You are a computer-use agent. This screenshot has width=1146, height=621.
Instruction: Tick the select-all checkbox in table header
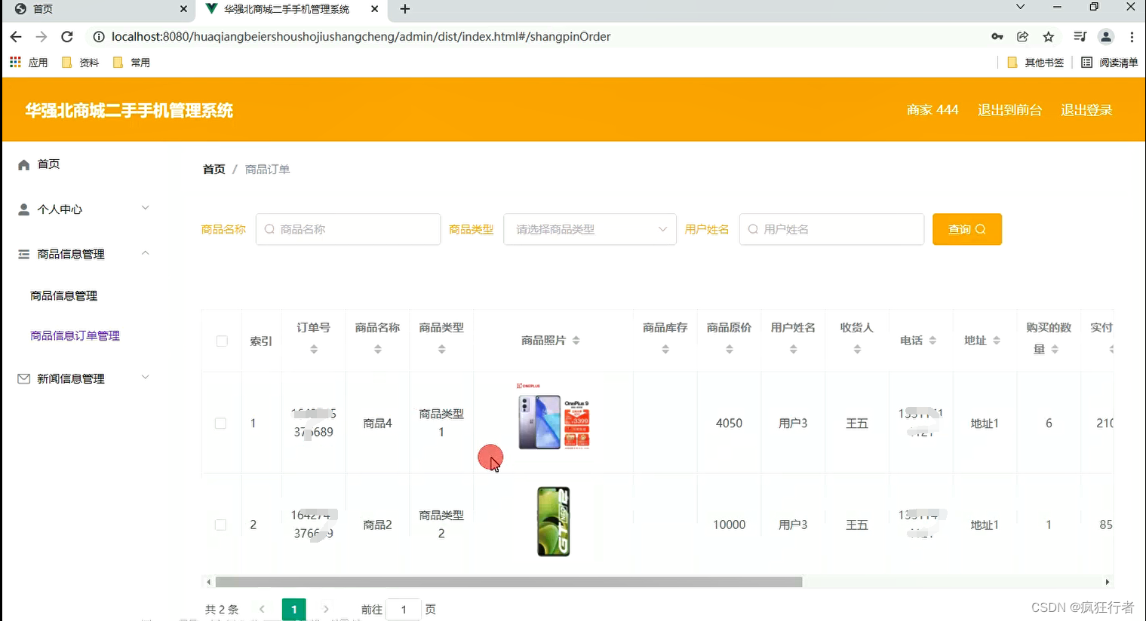tap(222, 341)
